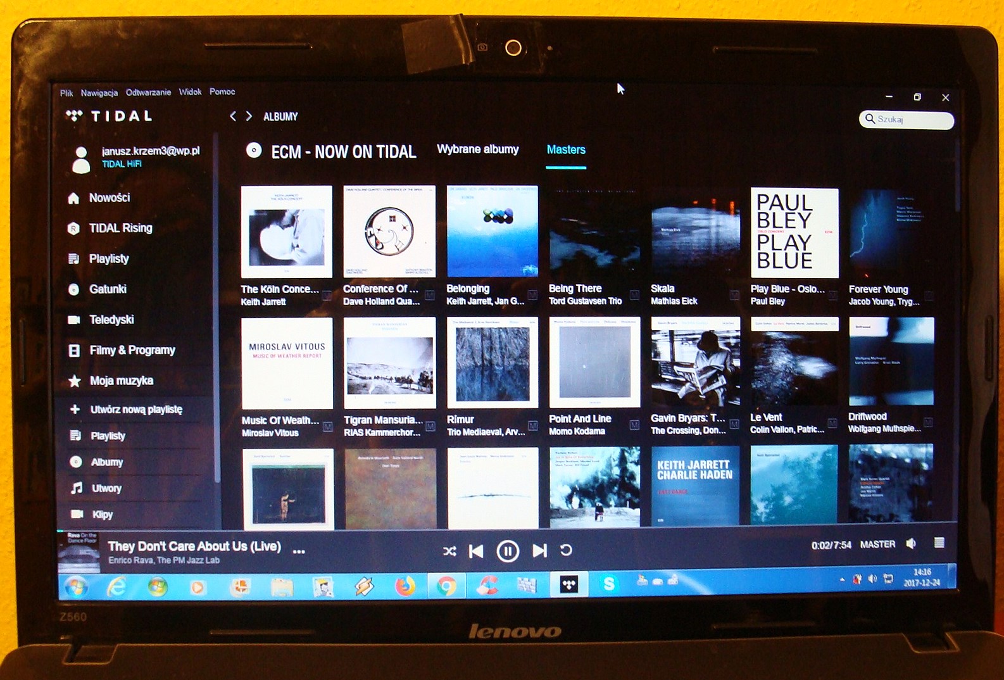Open Google Chrome from taskbar
The height and width of the screenshot is (680, 1004).
pyautogui.click(x=446, y=586)
